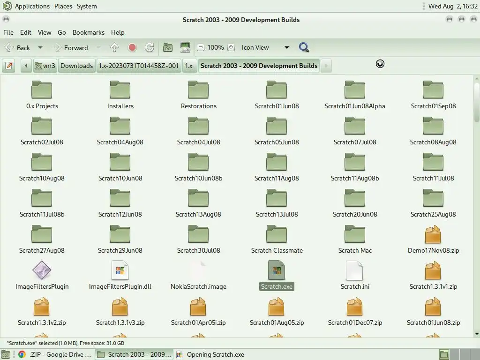Select the ImageFiltersPlugin file icon
Viewport: 480px width, 360px height.
[x=42, y=270]
